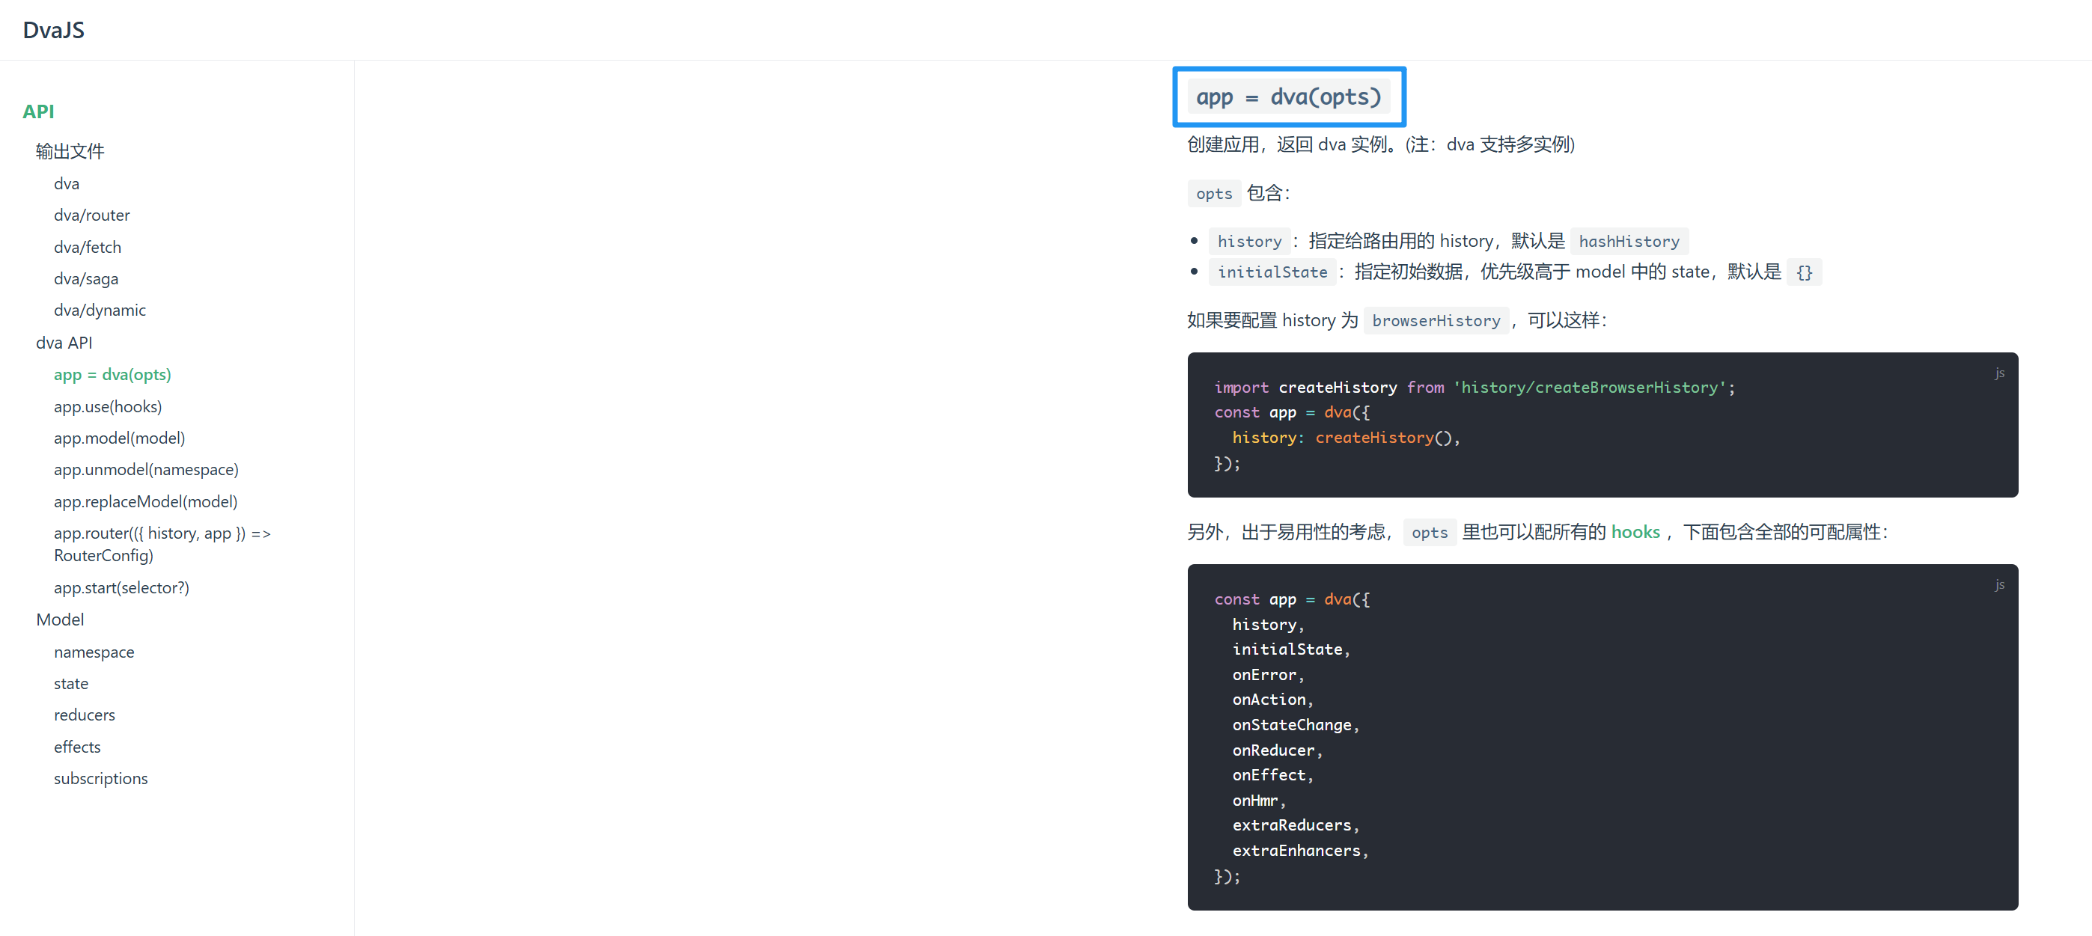
Task: Jump to reducers in the sidebar
Action: click(85, 715)
